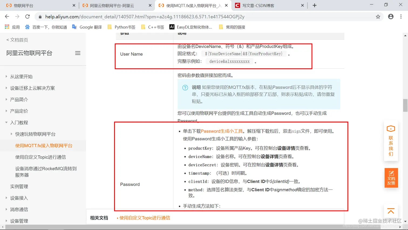Image resolution: width=408 pixels, height=230 pixels.
Task: Click the ${YourDeviceName}&${YourProductKey} code snippet
Action: tap(244, 54)
